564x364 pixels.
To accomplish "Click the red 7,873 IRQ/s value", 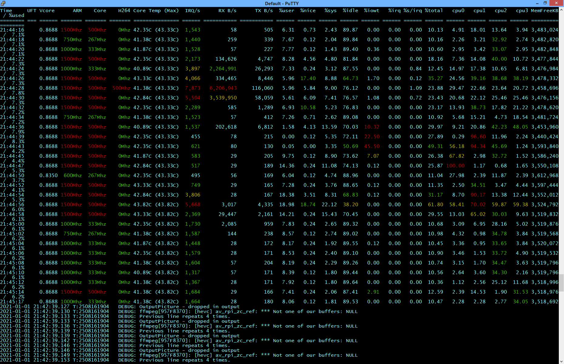I will pyautogui.click(x=192, y=88).
